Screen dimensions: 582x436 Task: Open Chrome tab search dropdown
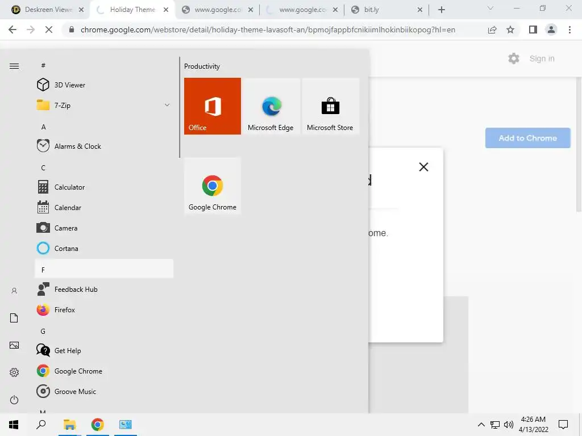point(490,8)
